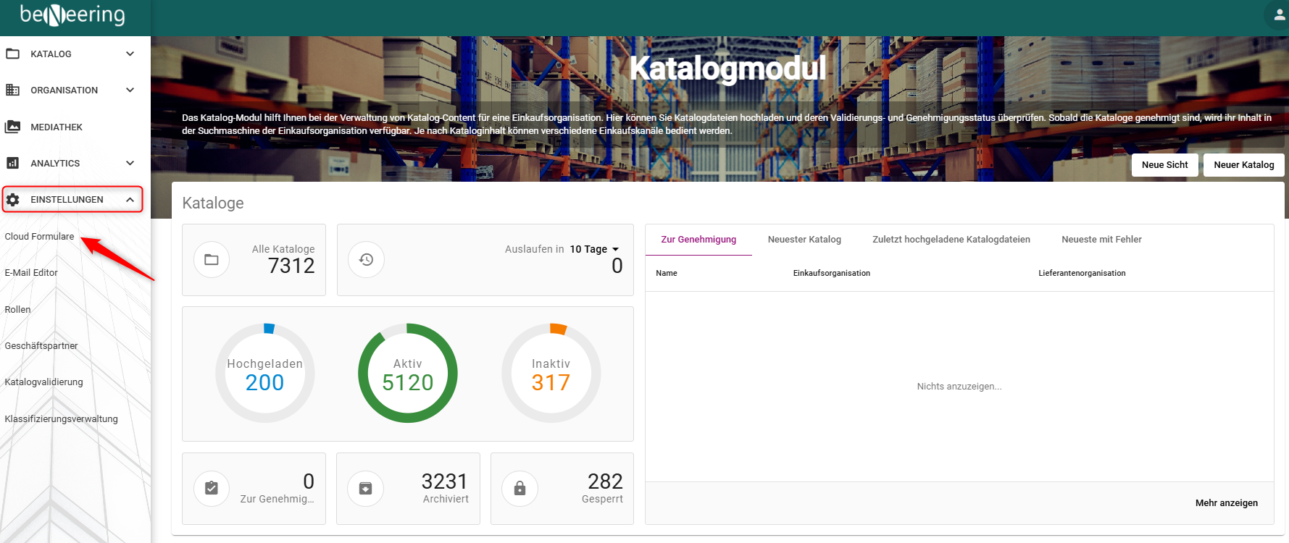The width and height of the screenshot is (1289, 543).
Task: Click the user profile icon
Action: pos(1279,15)
